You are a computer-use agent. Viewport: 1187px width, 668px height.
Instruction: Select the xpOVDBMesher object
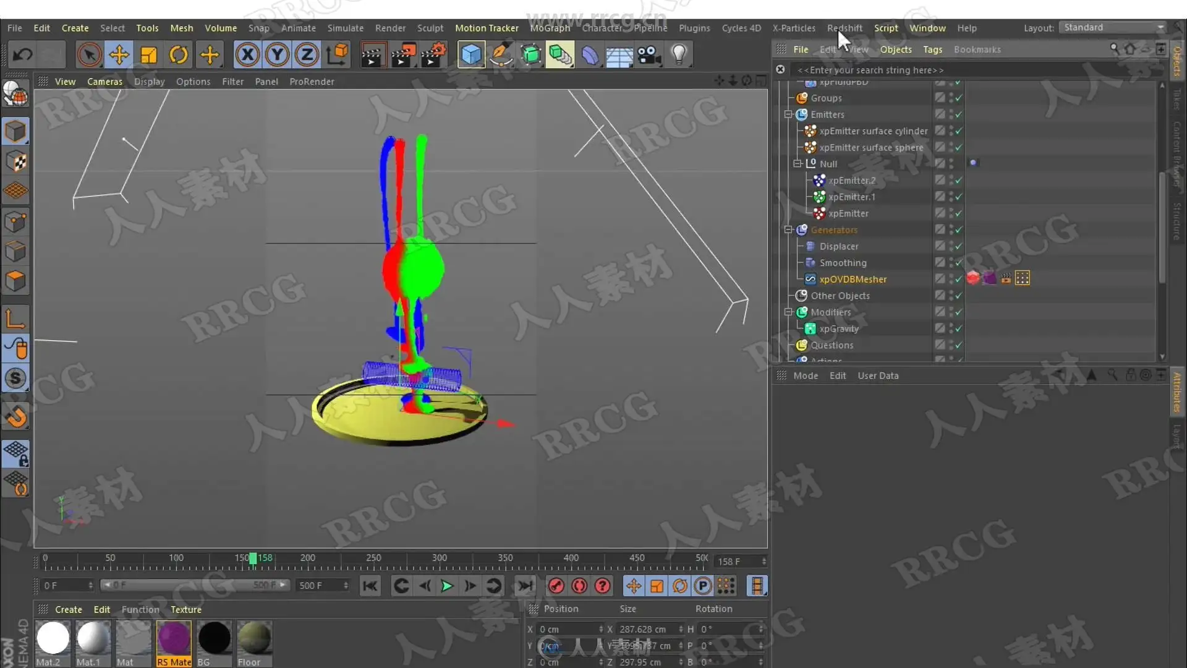(853, 280)
